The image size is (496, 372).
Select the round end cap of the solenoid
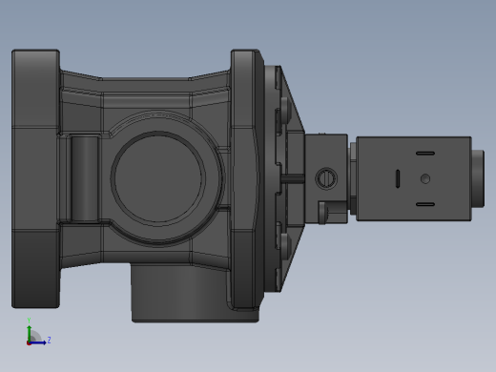click(x=478, y=178)
